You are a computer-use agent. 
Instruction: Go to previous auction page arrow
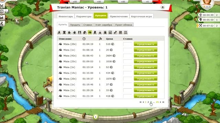[x=143, y=102]
